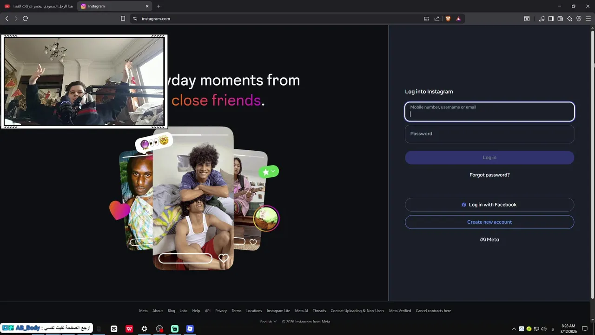Open Brave Rewards triangle icon

pyautogui.click(x=458, y=19)
